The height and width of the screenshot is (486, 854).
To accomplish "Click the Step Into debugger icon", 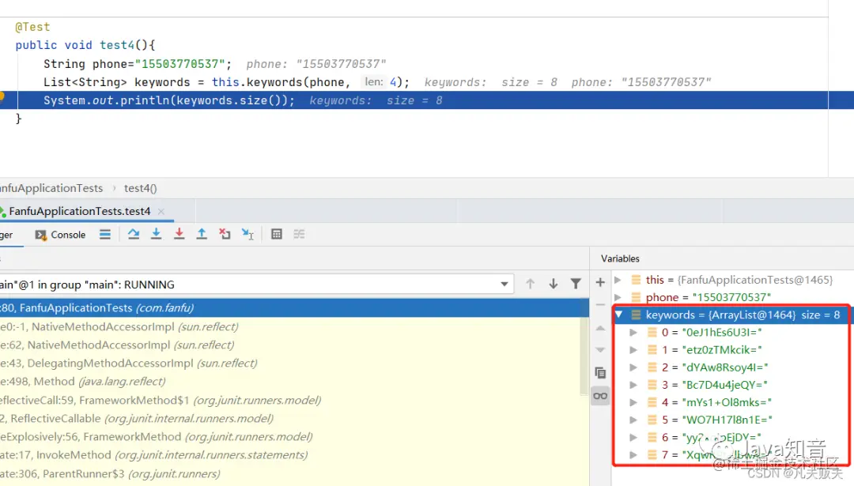I will pos(157,234).
